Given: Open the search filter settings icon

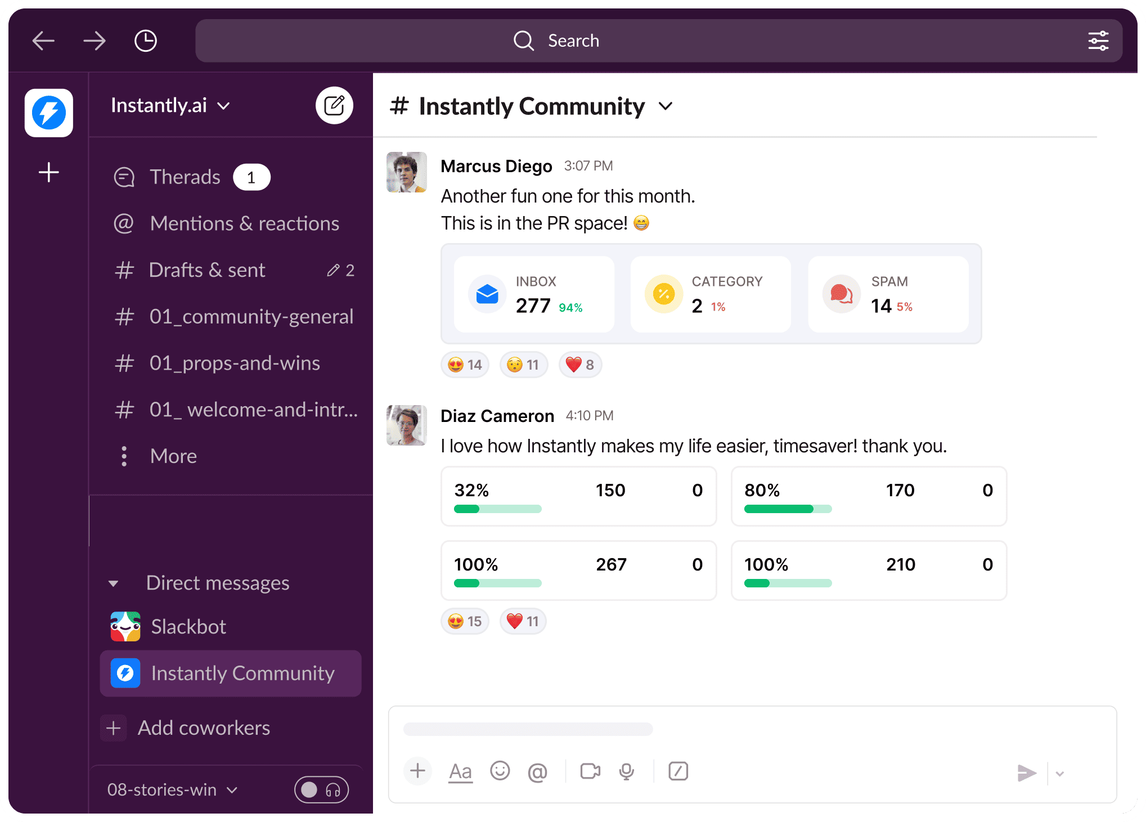Looking at the screenshot, I should 1098,41.
